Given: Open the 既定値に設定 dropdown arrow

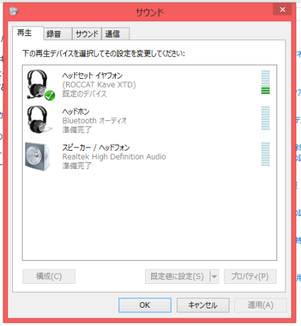Looking at the screenshot, I should pos(215,276).
